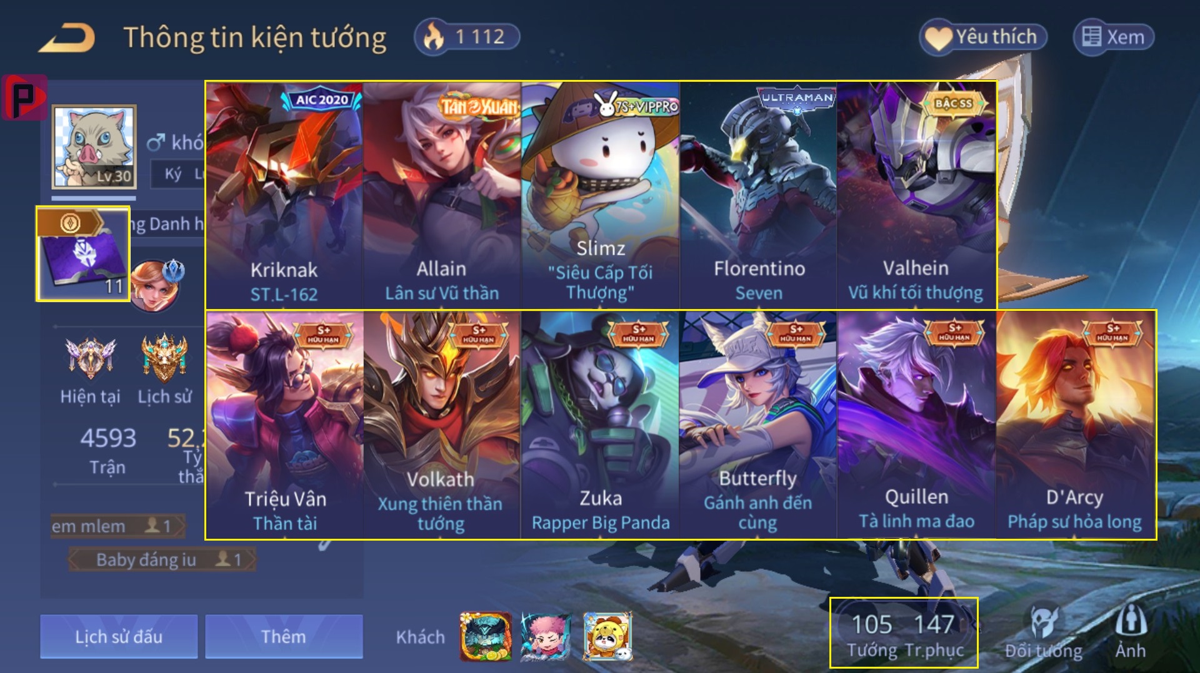Select the Kriknak ST.L-162 skin card
Image resolution: width=1200 pixels, height=673 pixels.
(x=284, y=195)
